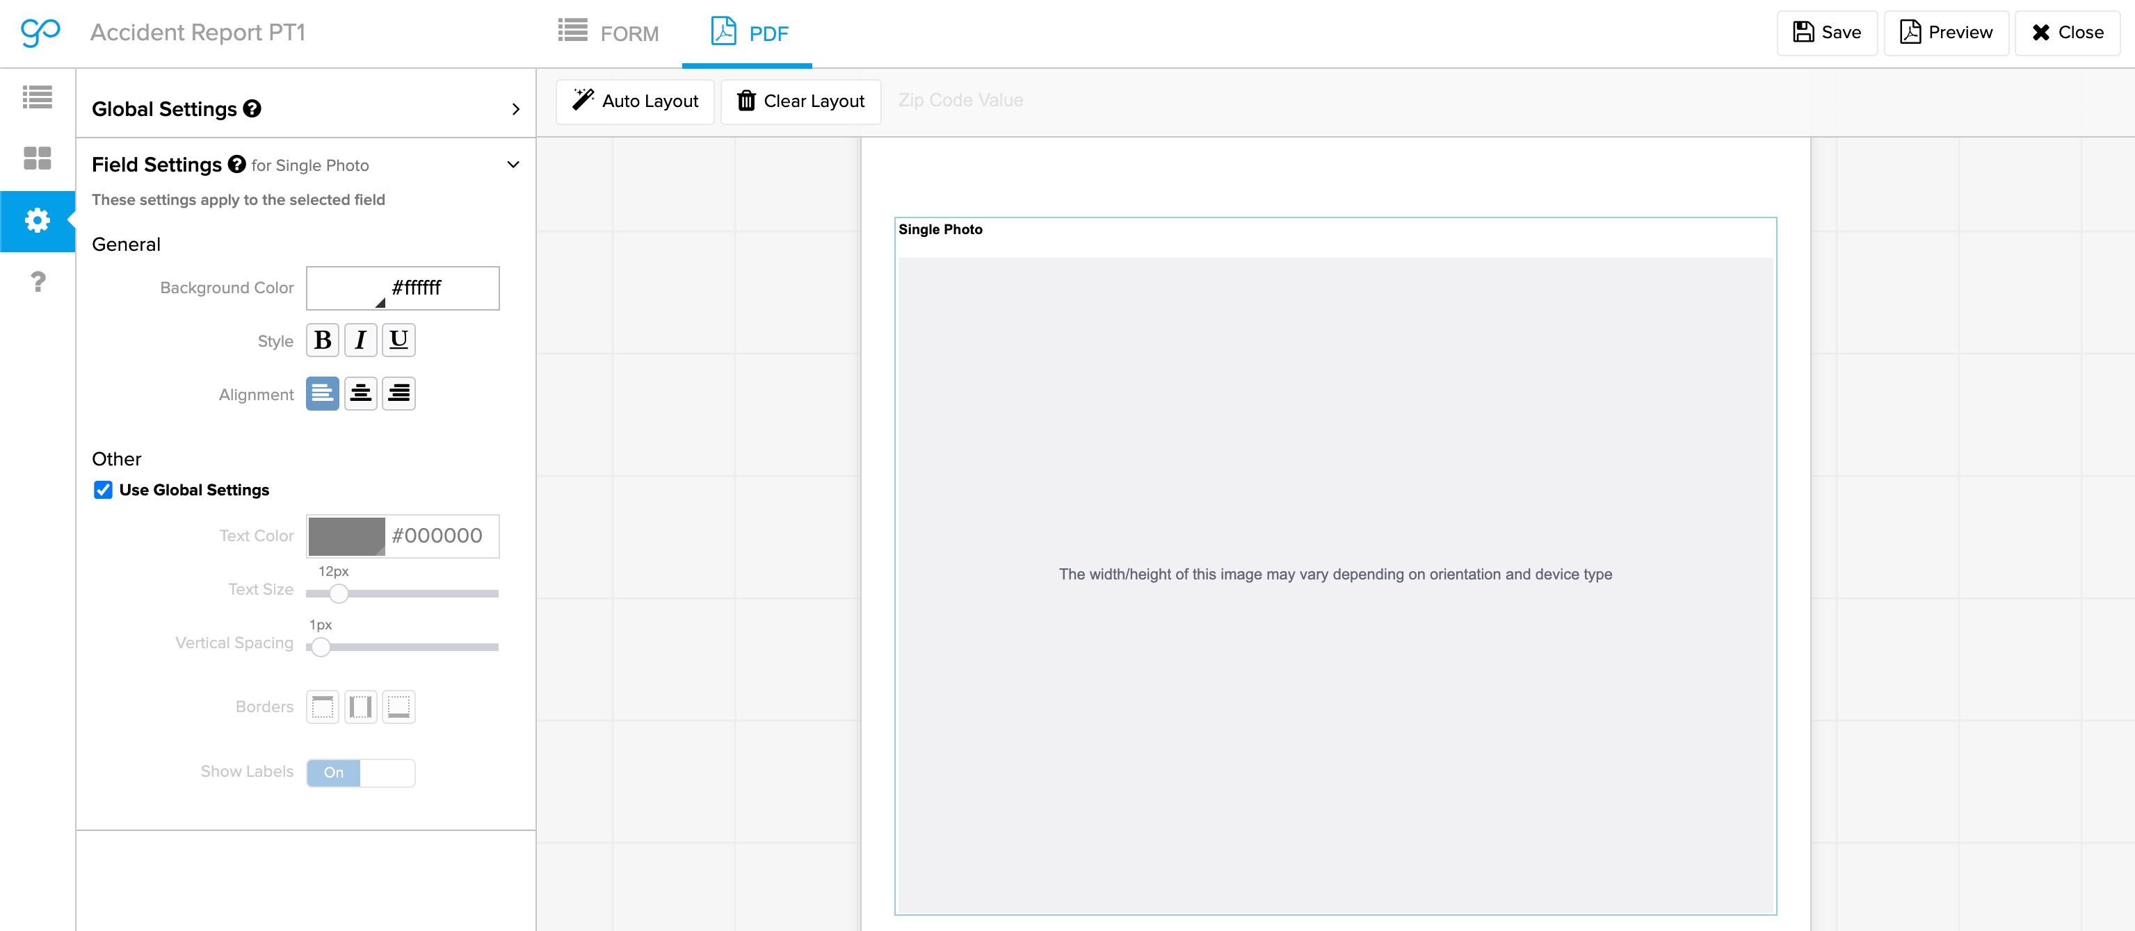
Task: Select the settings gear sidebar icon
Action: [38, 220]
